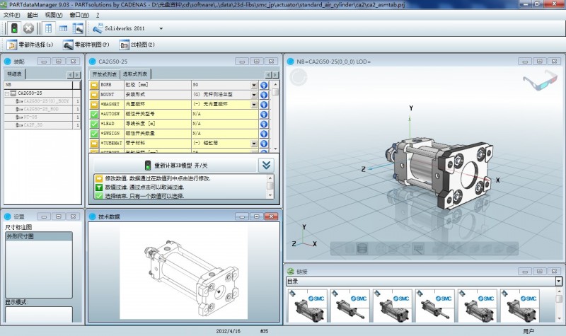Switch to the 选取式列表 tab
Image resolution: width=566 pixels, height=336 pixels.
click(135, 74)
